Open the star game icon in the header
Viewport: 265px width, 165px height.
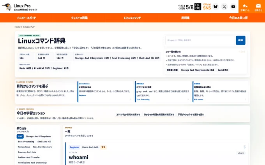[245, 7]
